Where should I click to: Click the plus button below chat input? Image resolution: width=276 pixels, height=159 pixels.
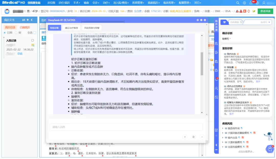tap(185, 137)
